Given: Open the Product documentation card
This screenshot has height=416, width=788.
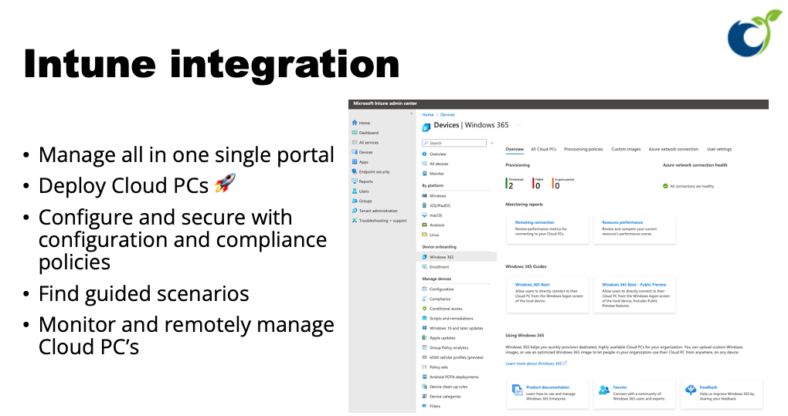Looking at the screenshot, I should click(x=547, y=394).
